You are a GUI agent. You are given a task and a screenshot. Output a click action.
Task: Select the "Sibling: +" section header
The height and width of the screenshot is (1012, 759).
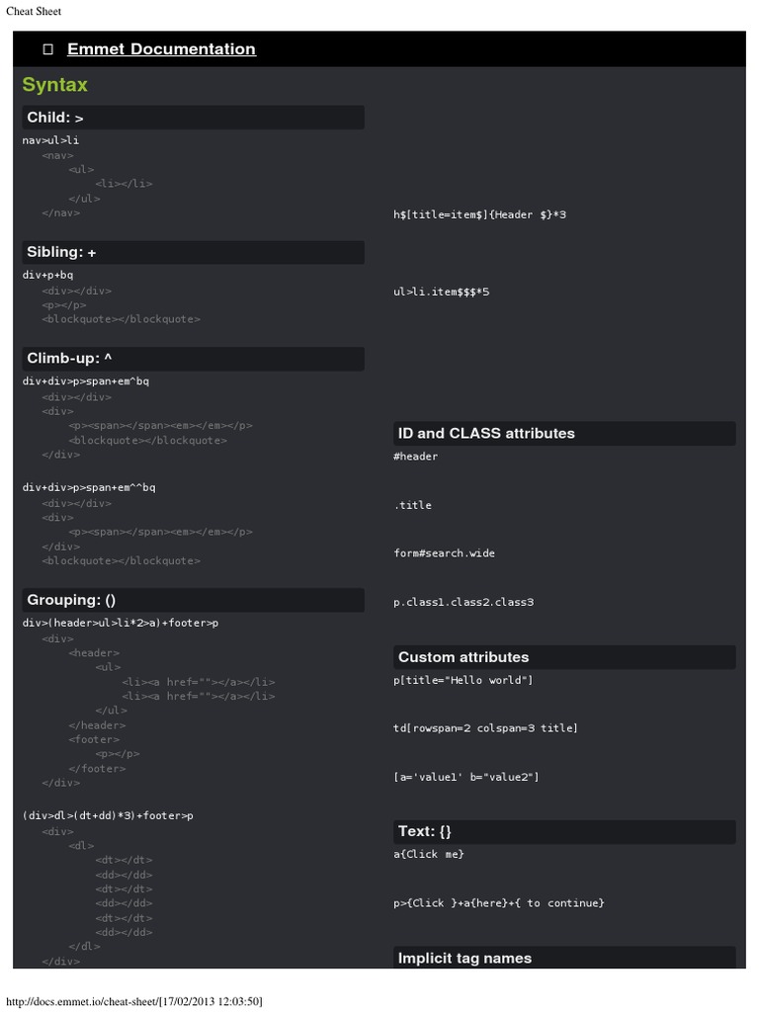(61, 252)
